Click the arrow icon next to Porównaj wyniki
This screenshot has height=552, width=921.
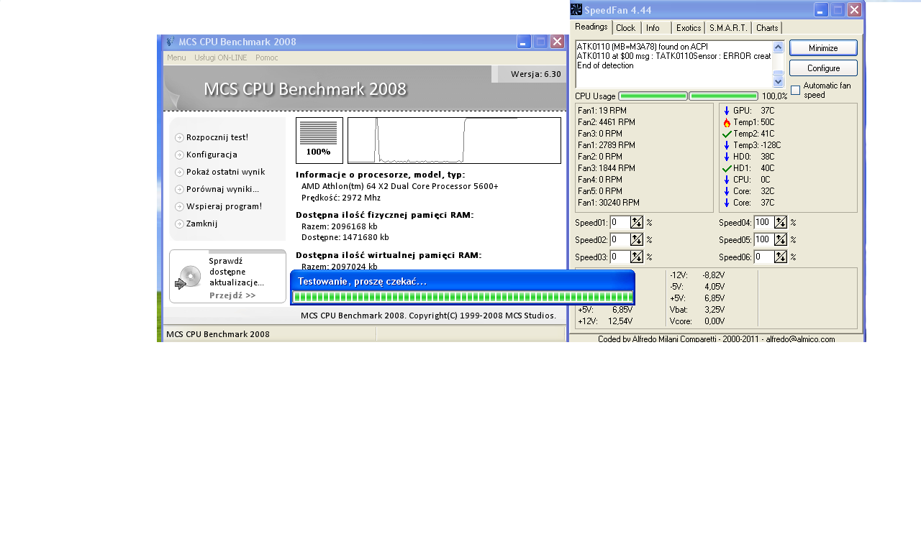(x=179, y=189)
